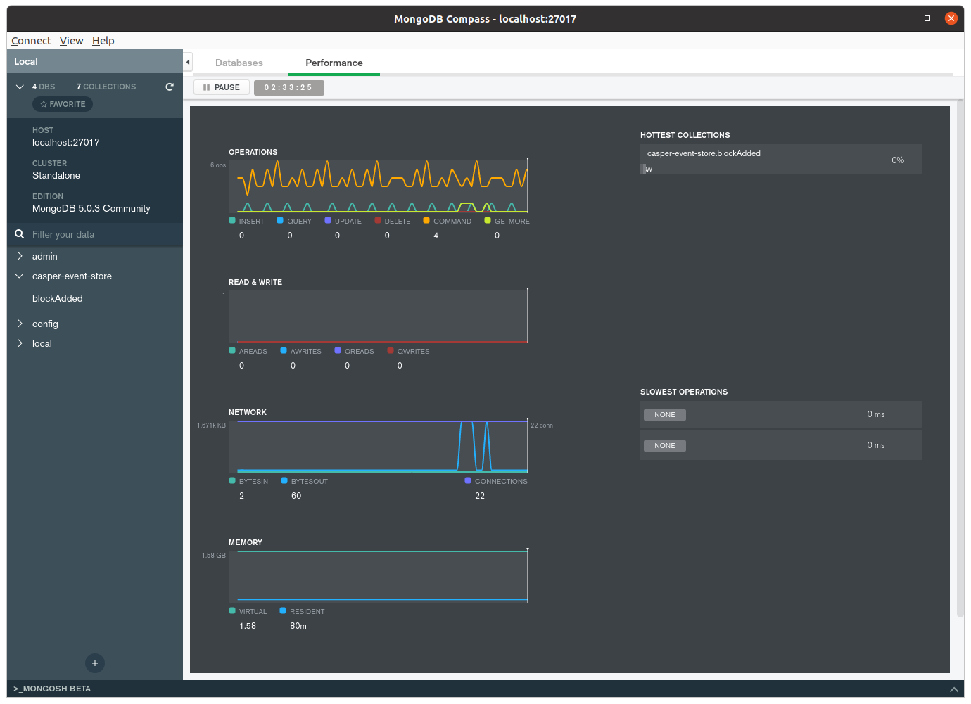Viewport: 971px width, 704px height.
Task: Click the GETMORE legend marker
Action: pos(488,220)
